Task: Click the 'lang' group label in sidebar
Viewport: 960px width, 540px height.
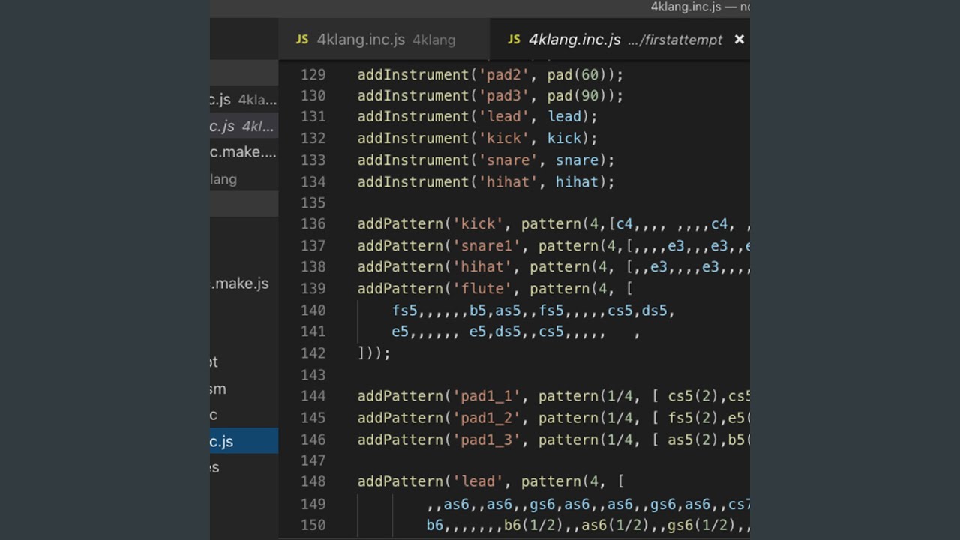Action: pyautogui.click(x=223, y=179)
